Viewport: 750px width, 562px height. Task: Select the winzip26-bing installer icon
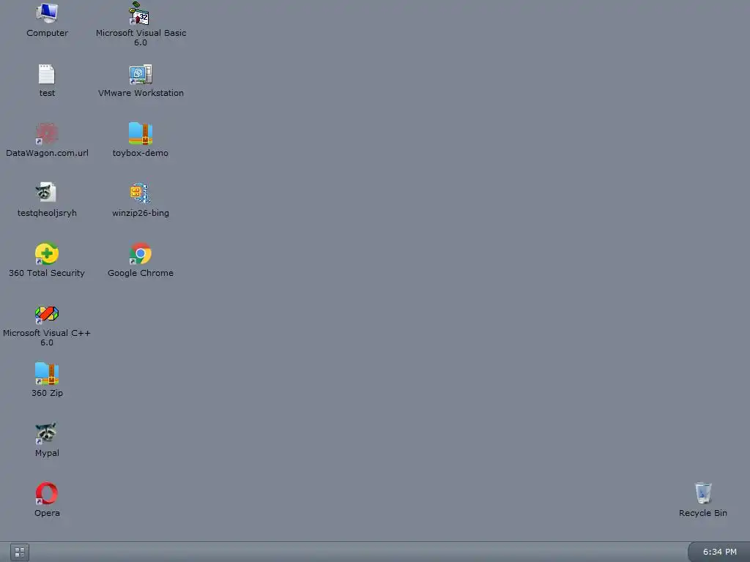tap(140, 193)
